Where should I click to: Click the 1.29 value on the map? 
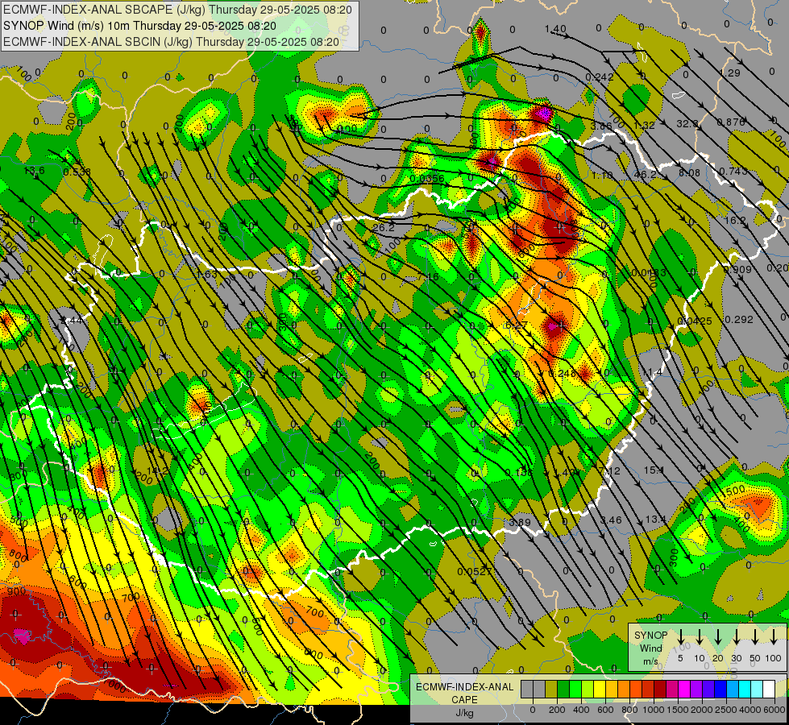731,73
